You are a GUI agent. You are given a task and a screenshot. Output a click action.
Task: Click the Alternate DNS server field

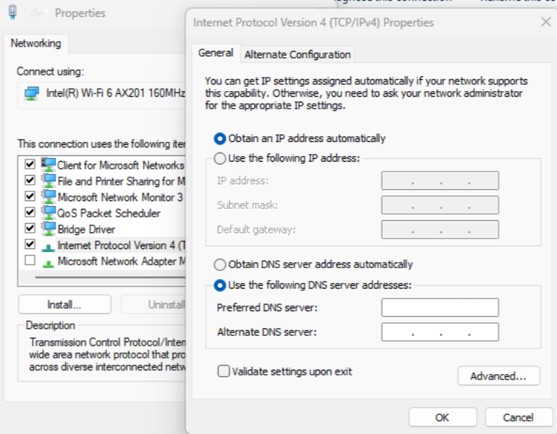pyautogui.click(x=440, y=332)
